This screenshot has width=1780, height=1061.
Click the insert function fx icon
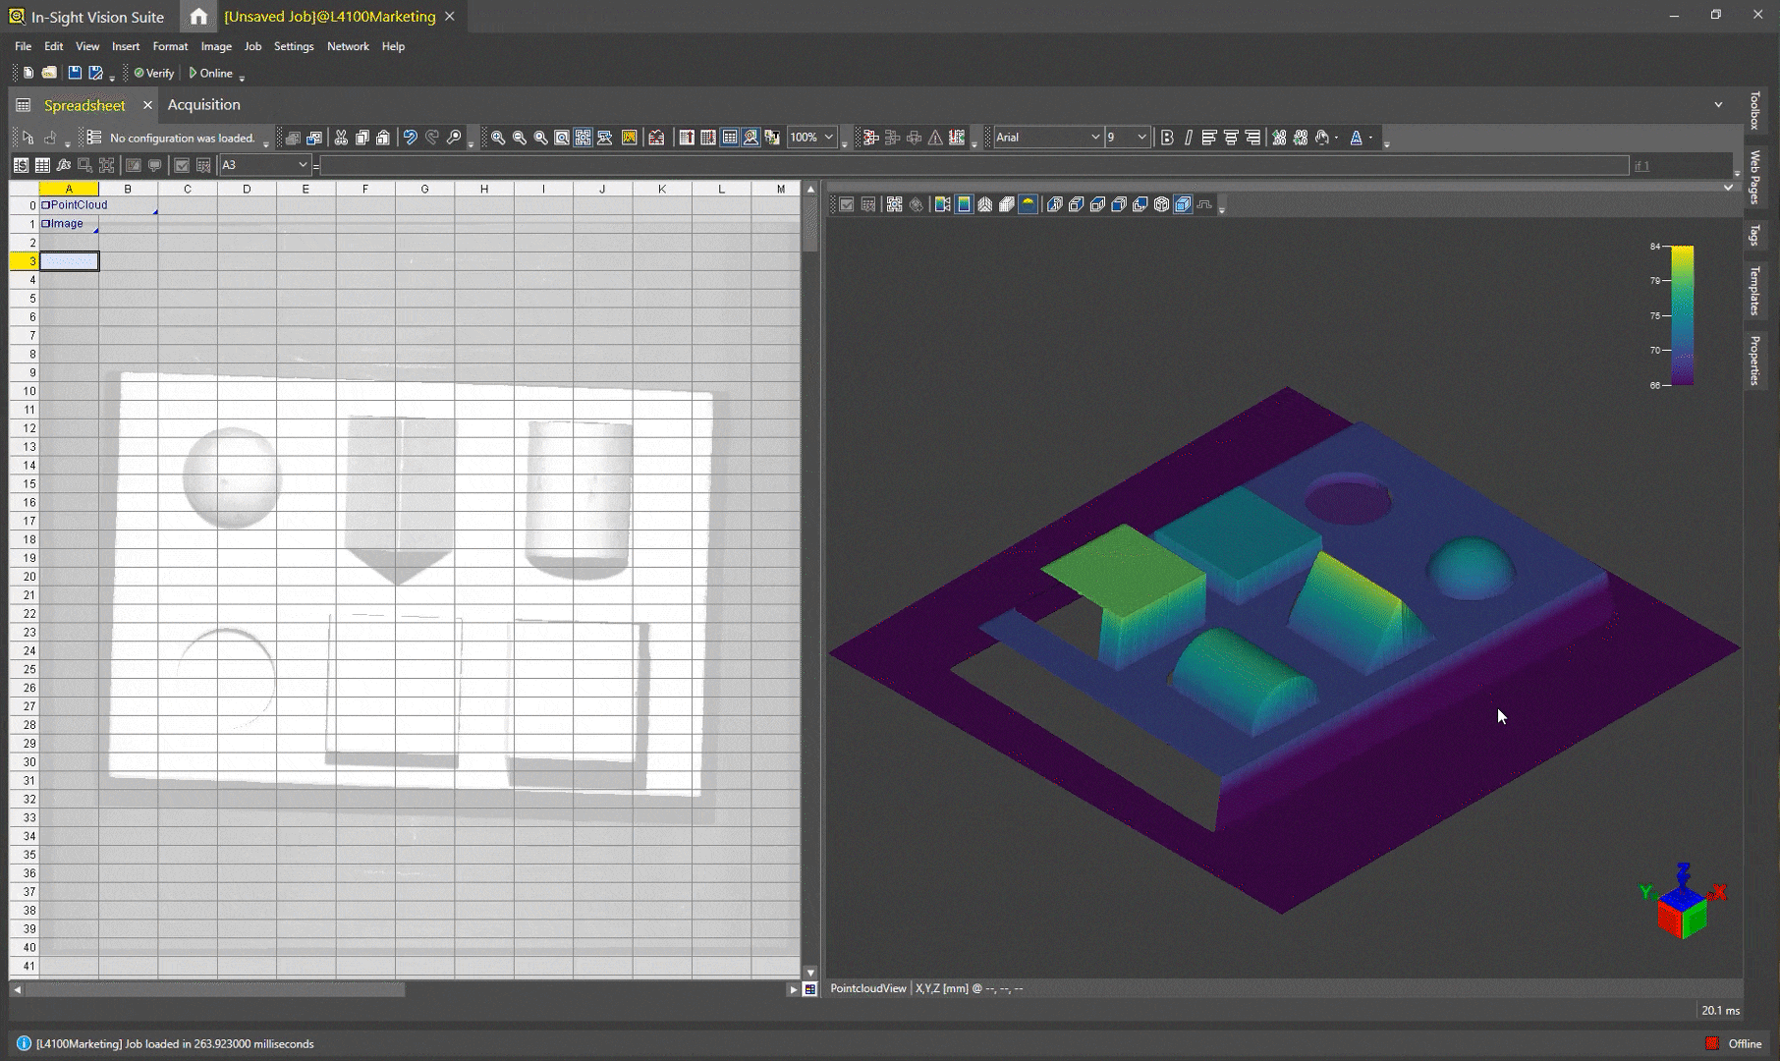(64, 165)
